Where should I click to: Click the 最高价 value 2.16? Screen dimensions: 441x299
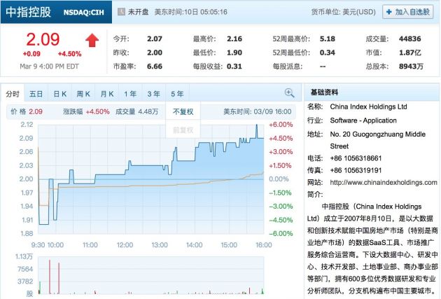point(234,39)
